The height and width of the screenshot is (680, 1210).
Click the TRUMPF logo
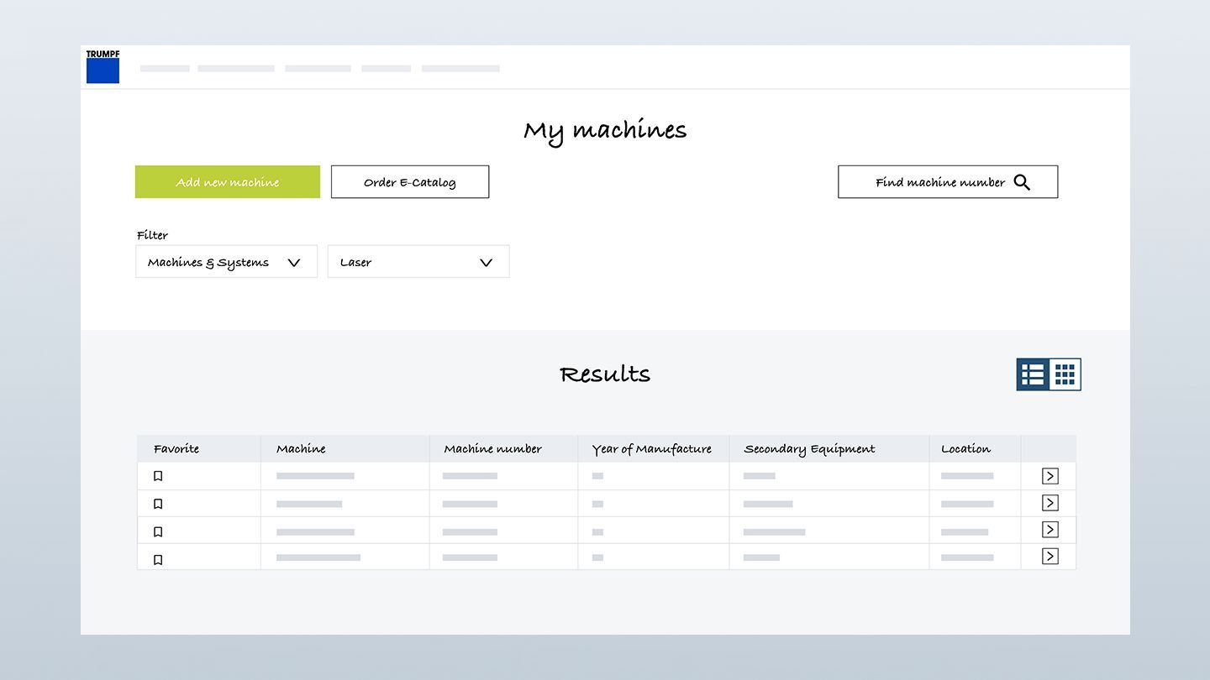pyautogui.click(x=103, y=66)
